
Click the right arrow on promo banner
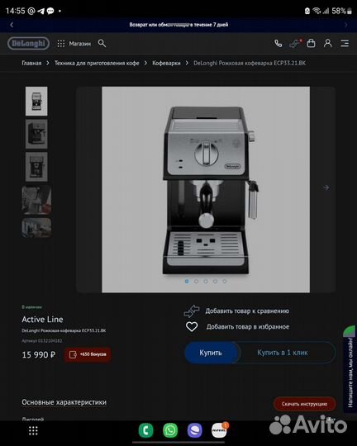tap(346, 25)
